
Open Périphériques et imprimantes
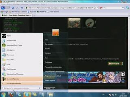[55, 72]
